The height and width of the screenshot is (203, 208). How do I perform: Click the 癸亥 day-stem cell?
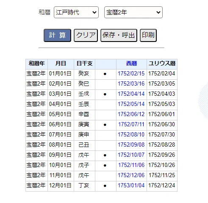point(84,74)
